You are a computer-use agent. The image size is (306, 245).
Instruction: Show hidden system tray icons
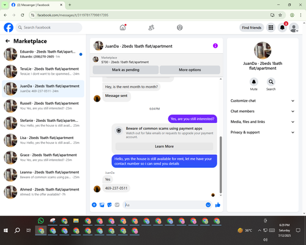point(259,230)
